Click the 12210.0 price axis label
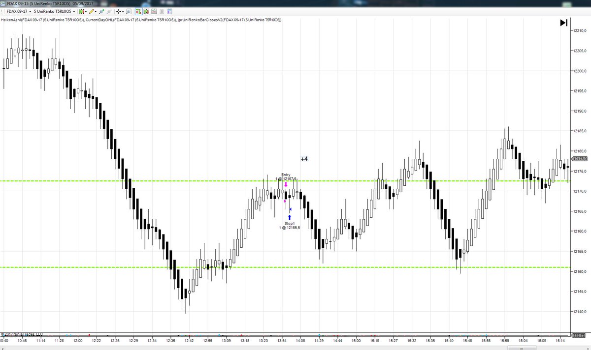 point(579,31)
